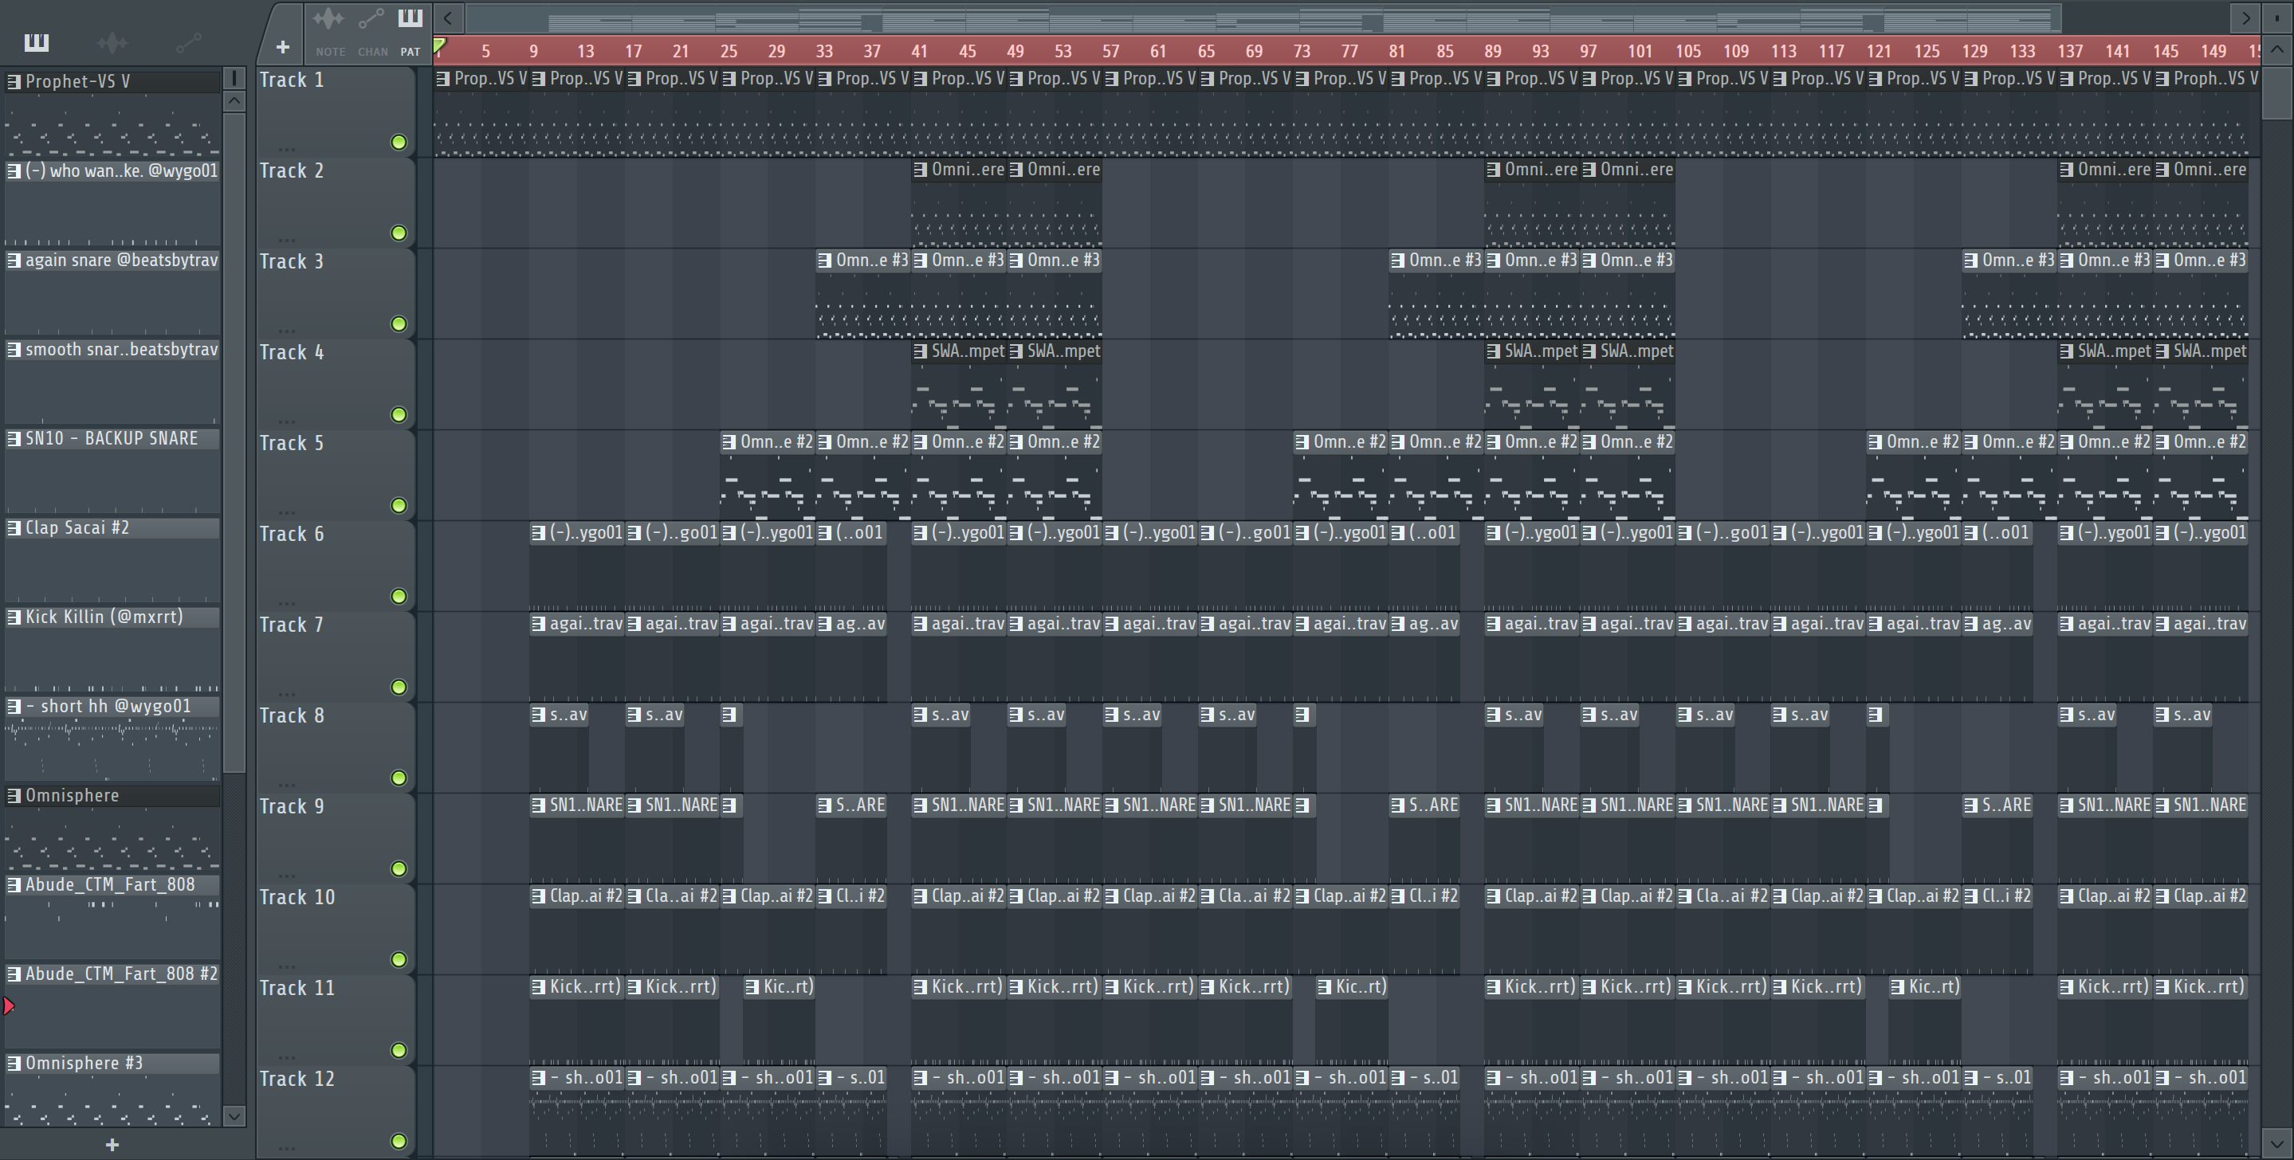Image resolution: width=2294 pixels, height=1160 pixels.
Task: Click red marker beside Abude_CTM_Fart_808 #2
Action: [x=9, y=1006]
